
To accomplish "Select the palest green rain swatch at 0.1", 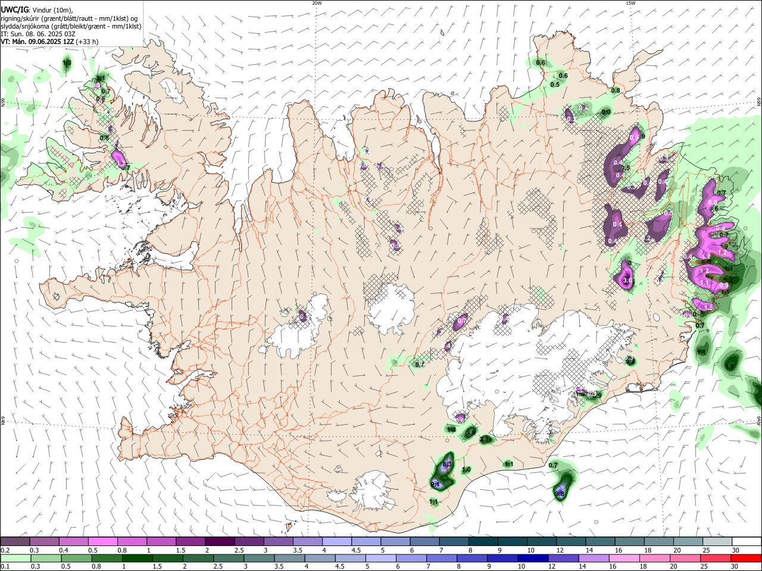I will click(15, 558).
